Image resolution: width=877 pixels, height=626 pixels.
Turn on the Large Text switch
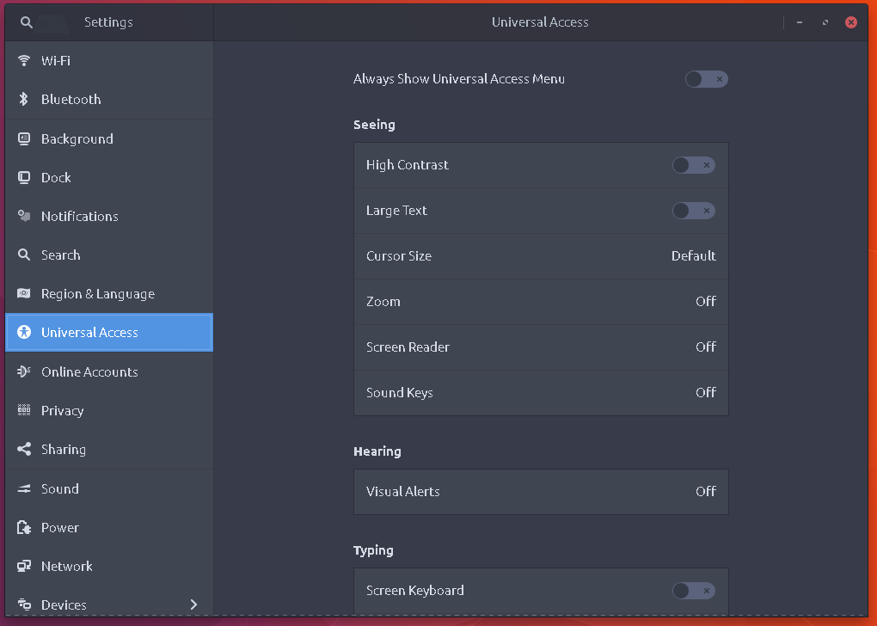[x=694, y=211]
